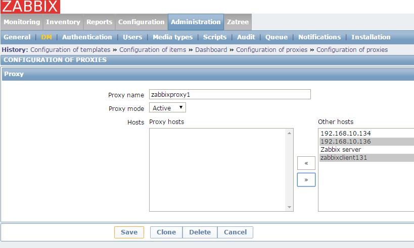This screenshot has width=414, height=248.
Task: Switch to the Configuration tab
Action: point(141,22)
